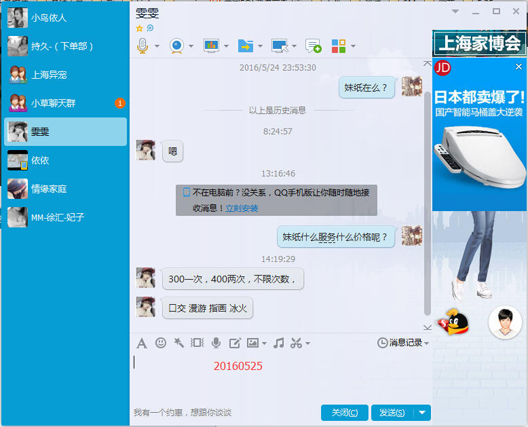Screen dimensions: 528x427
Task: Open remote desktop dropdown arrow
Action: (x=295, y=46)
